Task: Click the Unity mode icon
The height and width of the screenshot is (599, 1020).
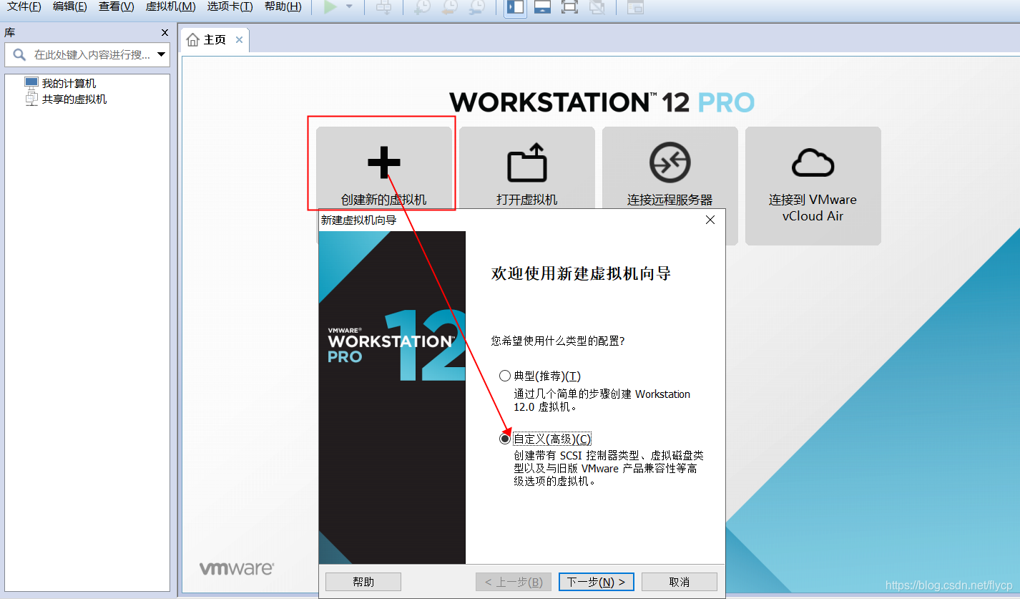Action: pos(597,7)
